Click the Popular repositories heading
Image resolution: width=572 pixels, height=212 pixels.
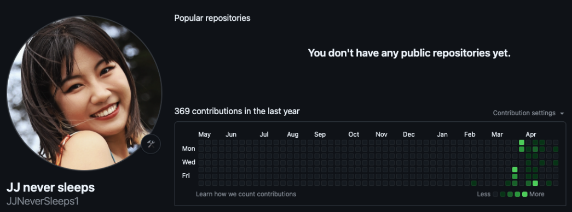212,18
